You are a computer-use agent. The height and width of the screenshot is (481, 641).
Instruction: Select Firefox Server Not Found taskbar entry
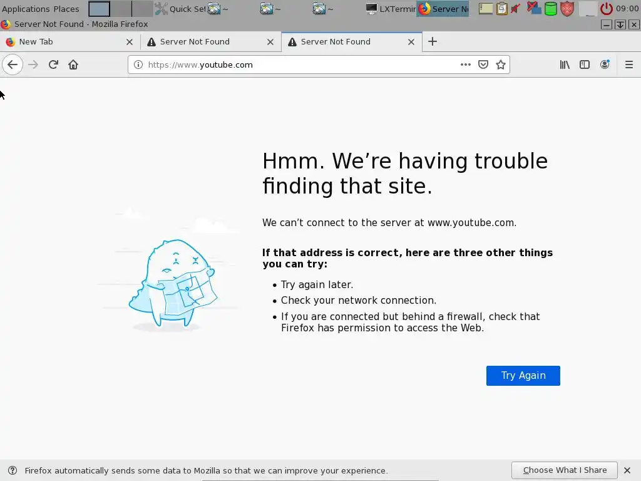[x=443, y=9]
